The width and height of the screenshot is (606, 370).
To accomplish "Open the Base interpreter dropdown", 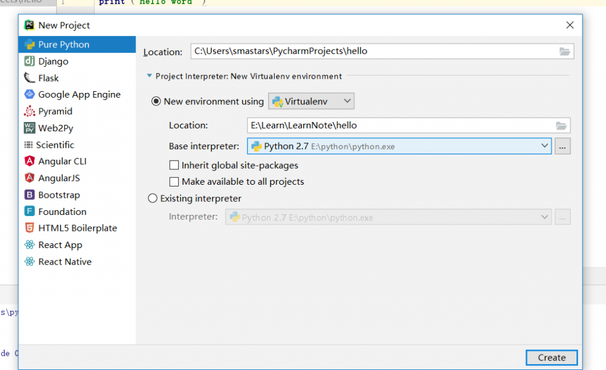I will pyautogui.click(x=399, y=146).
